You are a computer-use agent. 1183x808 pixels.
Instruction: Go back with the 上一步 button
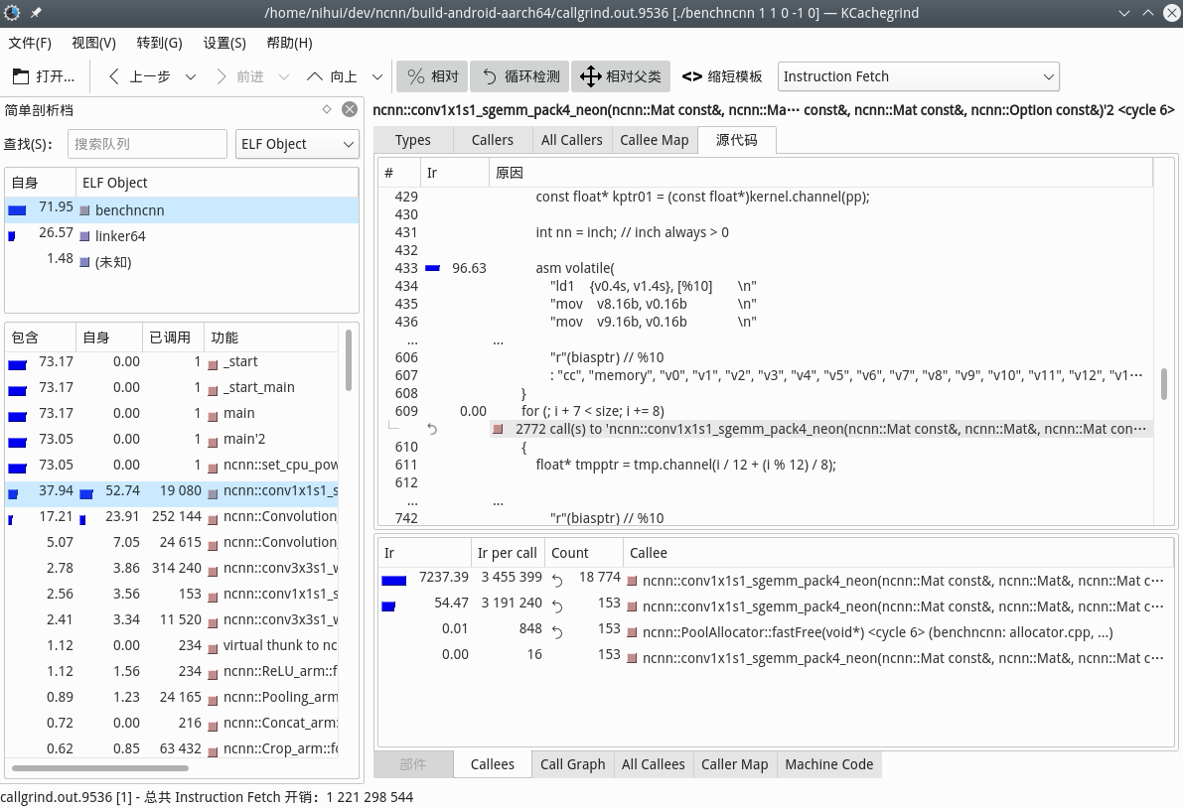pyautogui.click(x=140, y=76)
